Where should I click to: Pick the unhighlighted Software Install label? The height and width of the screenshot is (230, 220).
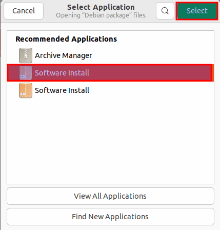point(62,90)
